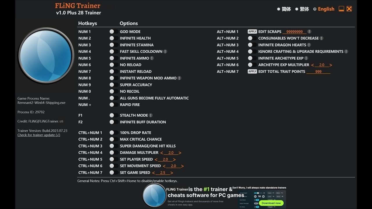Image resolution: width=372 pixels, height=209 pixels.
Task: Enable Infinite Buff Duration
Action: [114, 122]
